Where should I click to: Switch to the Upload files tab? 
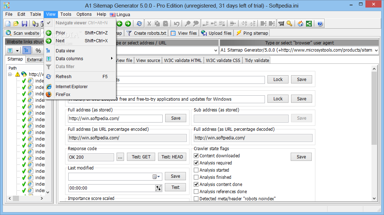tap(216, 33)
